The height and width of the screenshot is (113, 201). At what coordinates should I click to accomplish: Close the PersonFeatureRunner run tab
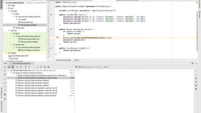[32, 63]
